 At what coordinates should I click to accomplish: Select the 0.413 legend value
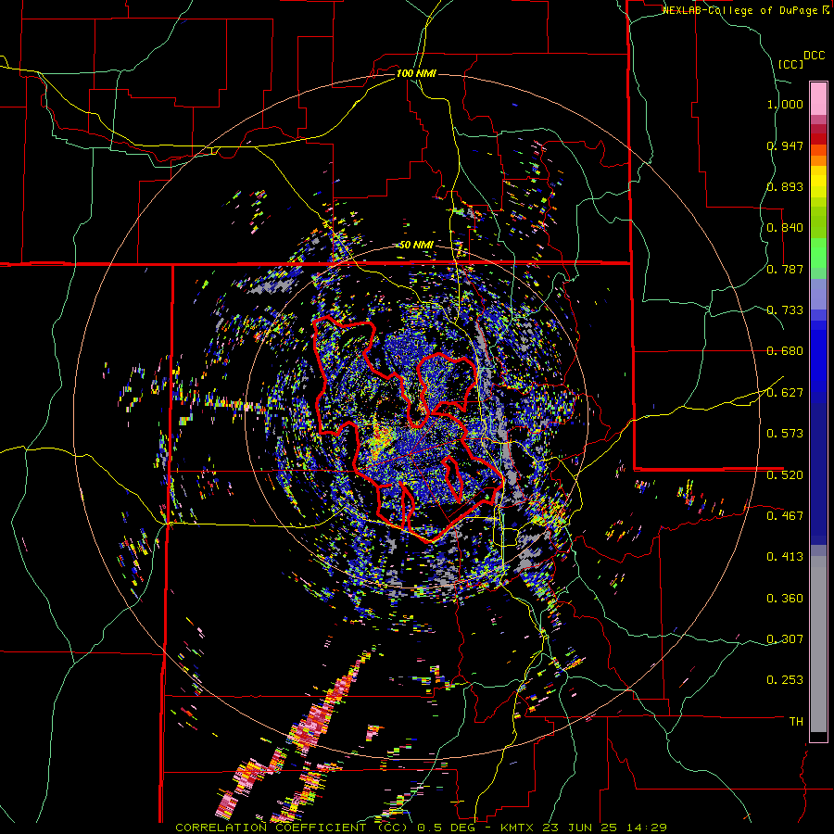(785, 557)
